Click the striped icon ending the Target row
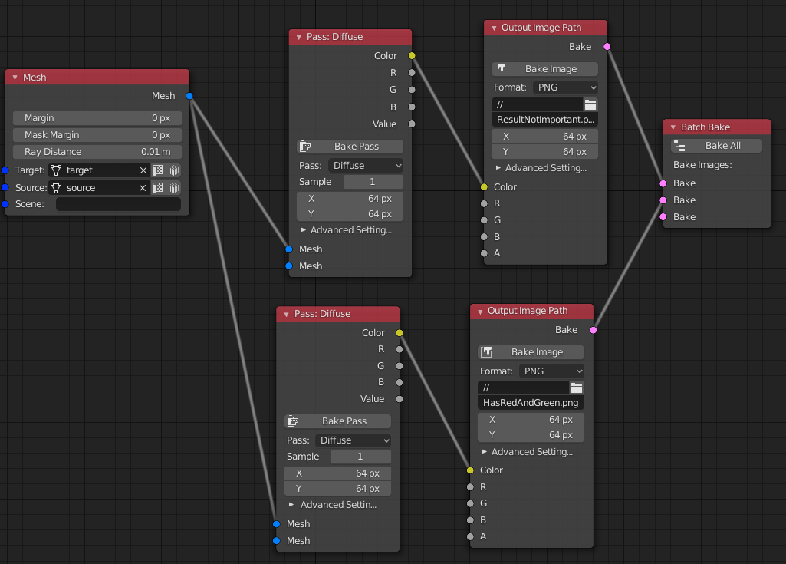 click(x=173, y=170)
